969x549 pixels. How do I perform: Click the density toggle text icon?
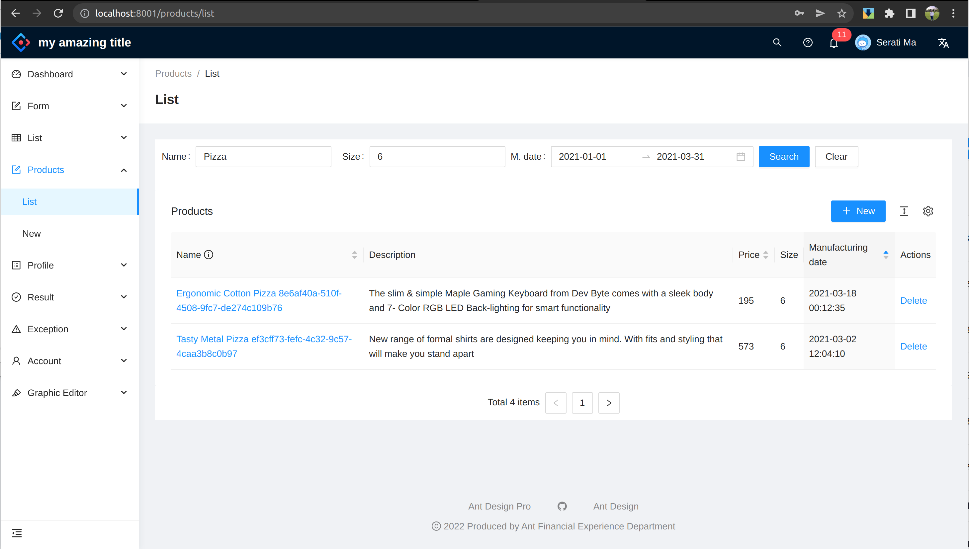[904, 211]
